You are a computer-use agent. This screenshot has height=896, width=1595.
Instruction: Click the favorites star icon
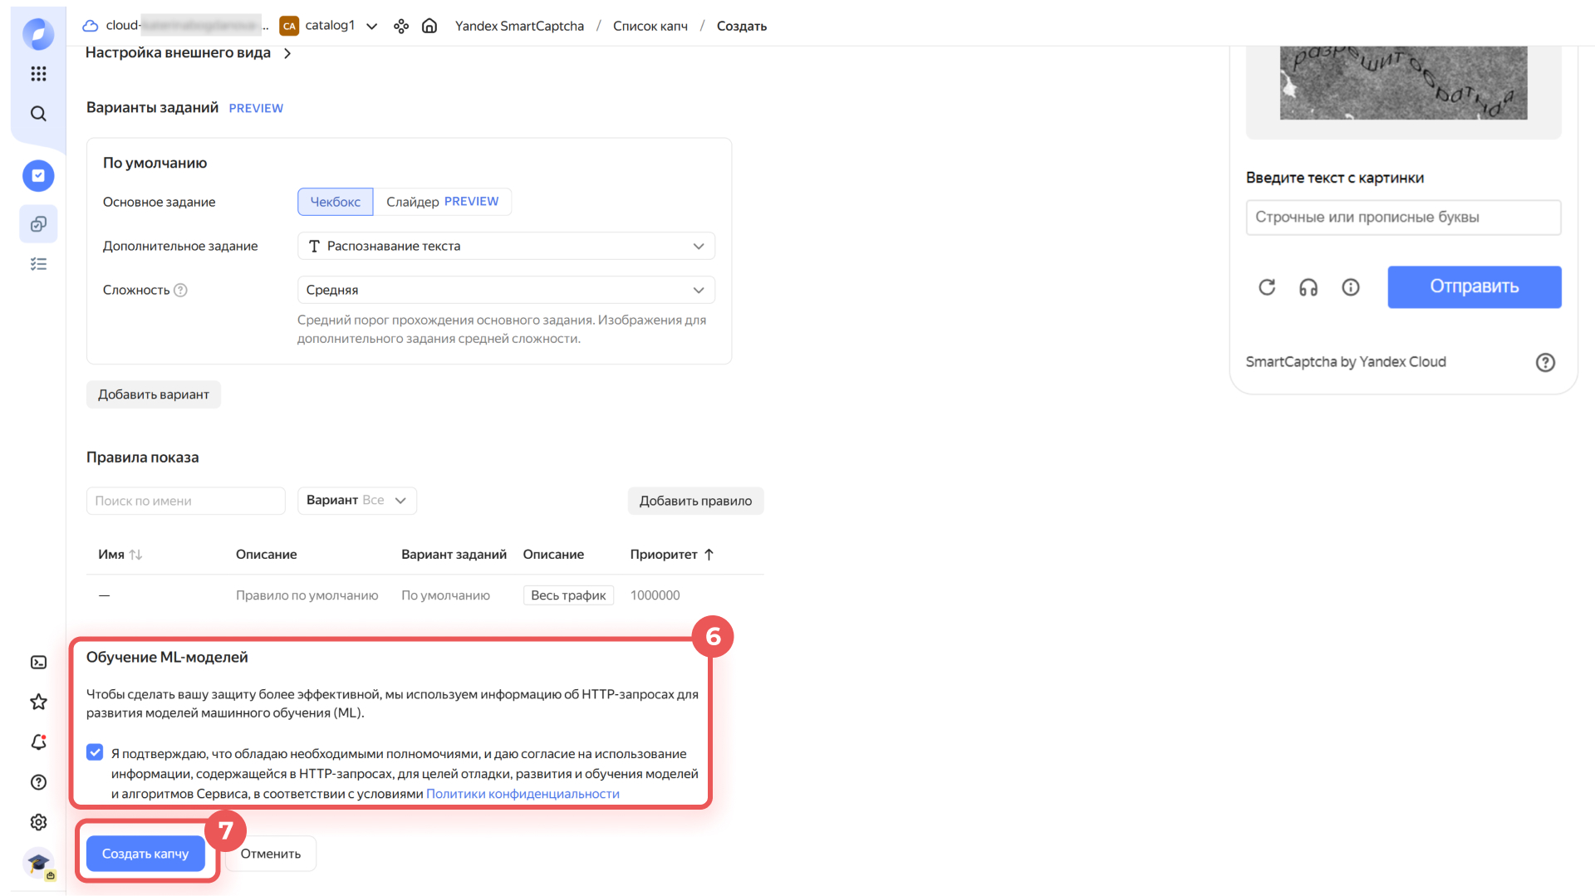(x=38, y=703)
